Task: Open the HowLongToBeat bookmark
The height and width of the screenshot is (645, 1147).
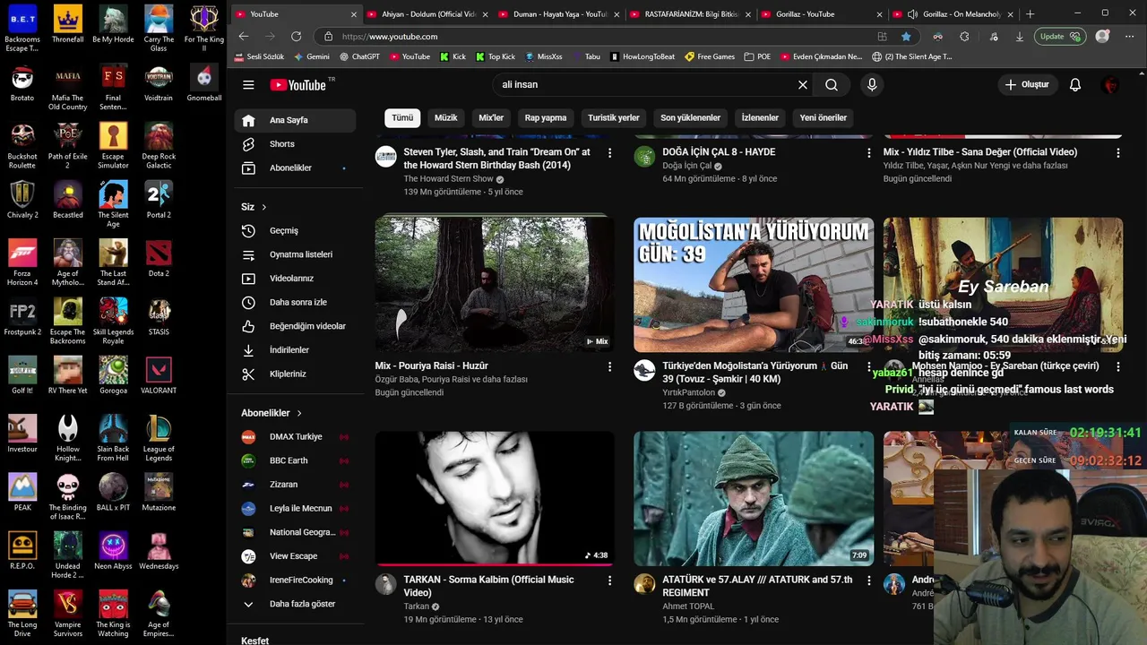Action: pyautogui.click(x=642, y=56)
